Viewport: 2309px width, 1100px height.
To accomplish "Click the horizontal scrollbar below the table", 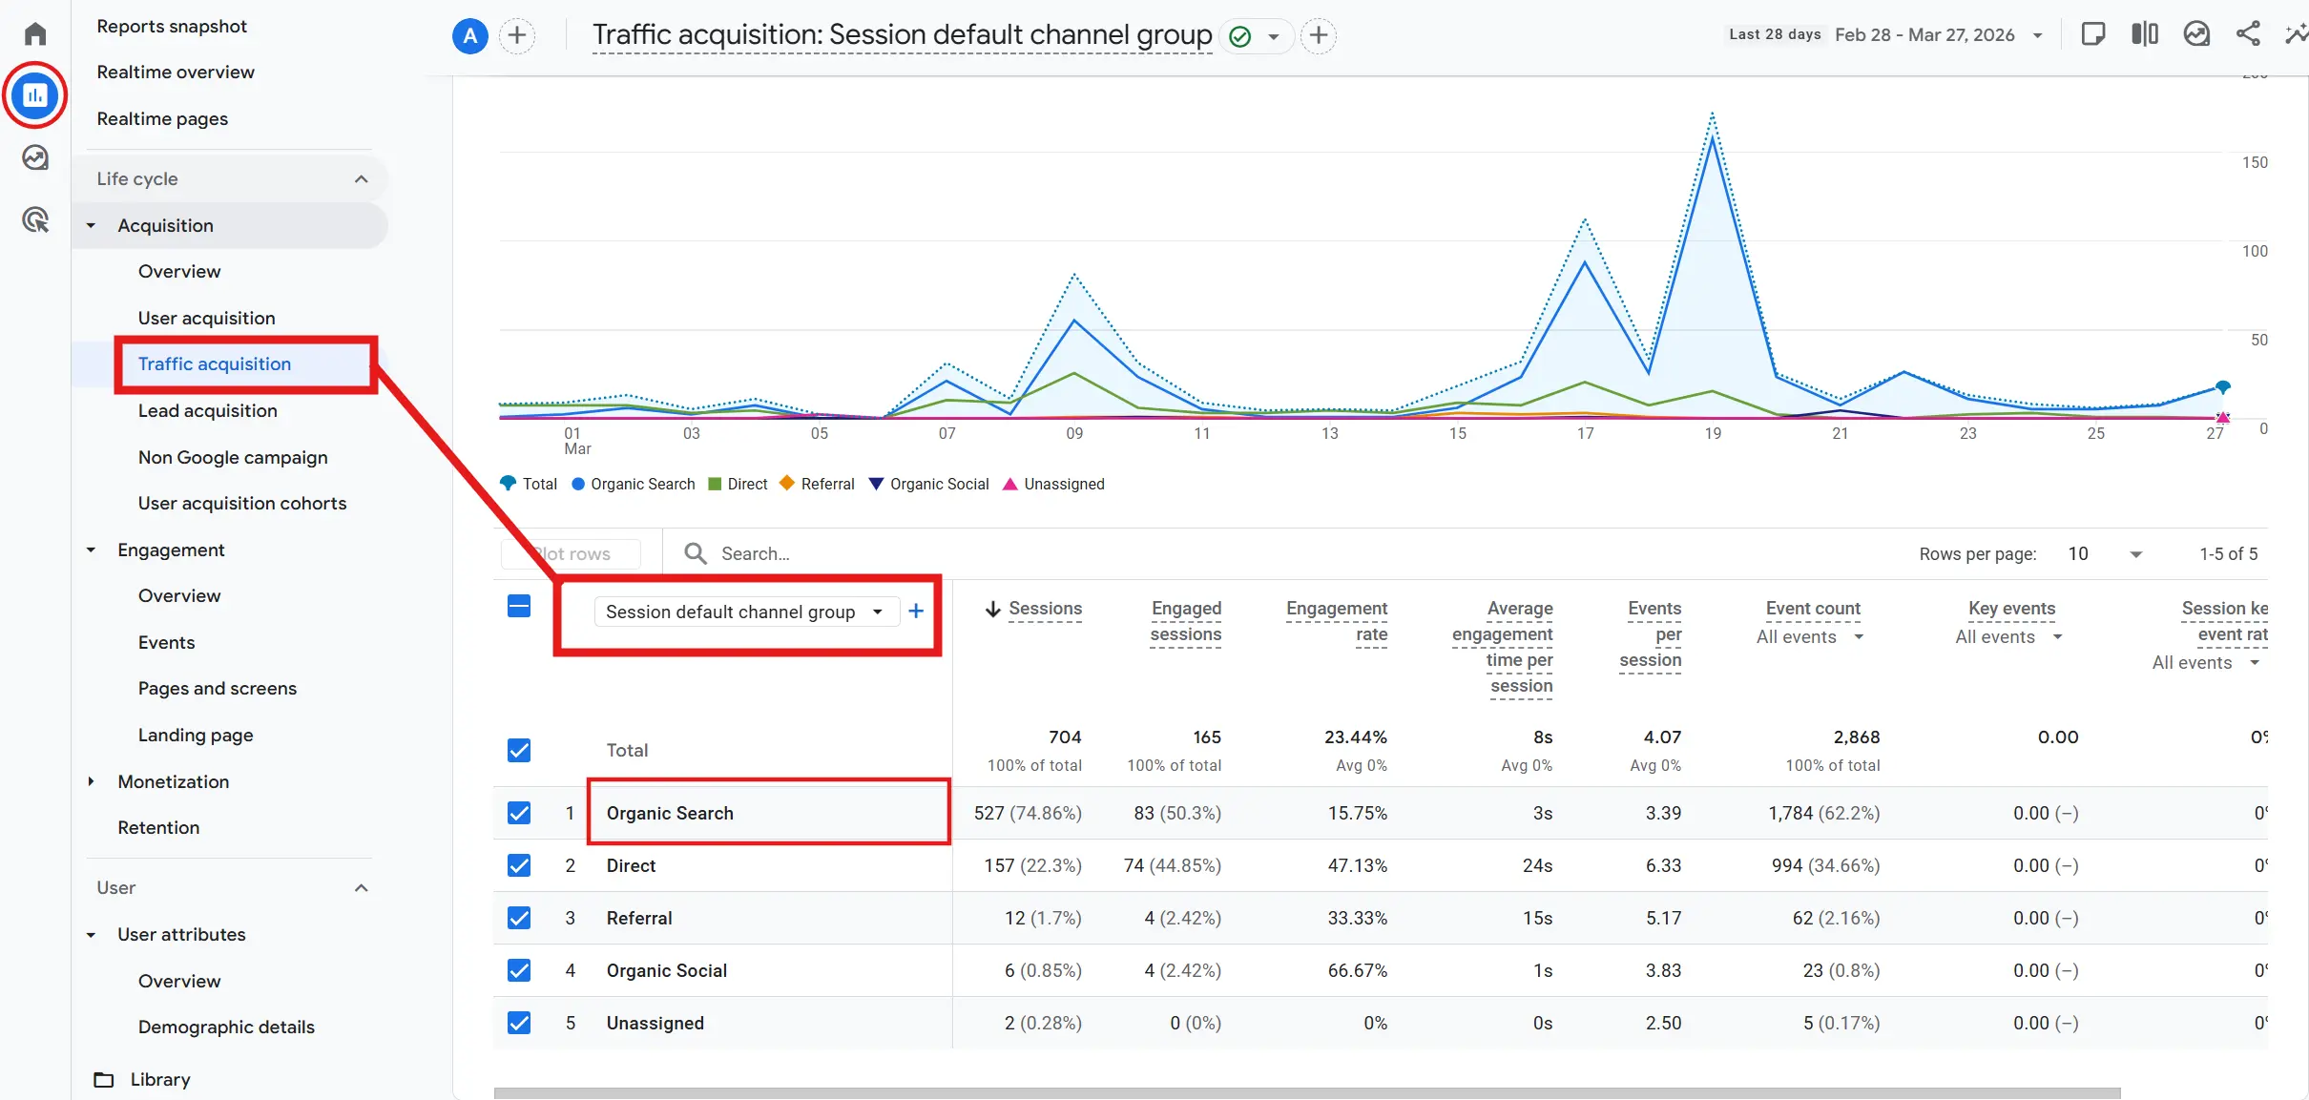I will (x=1306, y=1092).
